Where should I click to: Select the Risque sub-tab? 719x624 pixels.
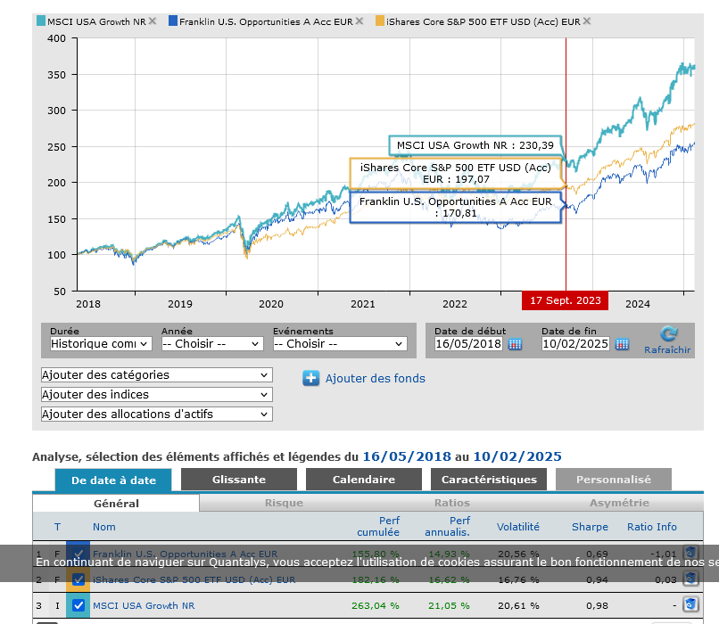pyautogui.click(x=284, y=503)
